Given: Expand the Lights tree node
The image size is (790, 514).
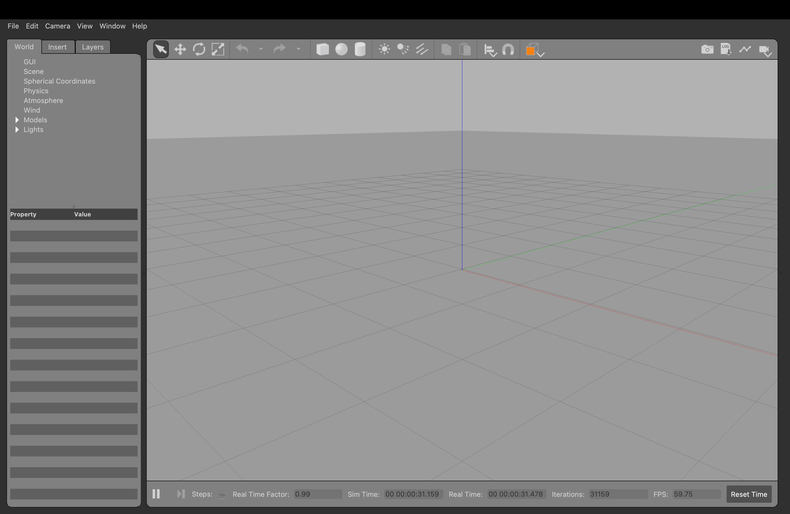Looking at the screenshot, I should [17, 130].
